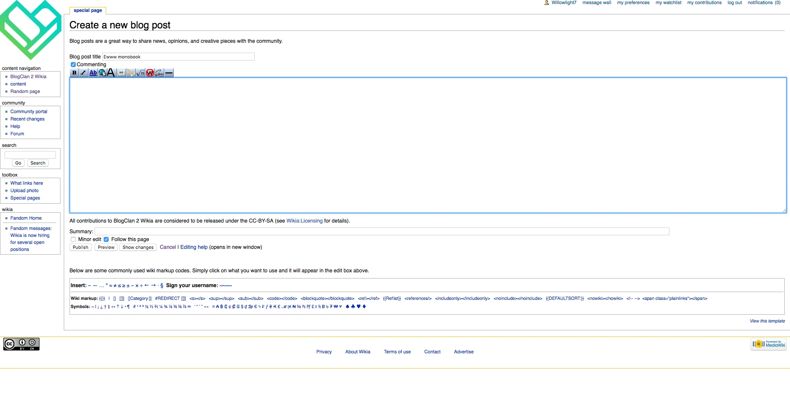
Task: Insert horizontal line icon
Action: 169,73
